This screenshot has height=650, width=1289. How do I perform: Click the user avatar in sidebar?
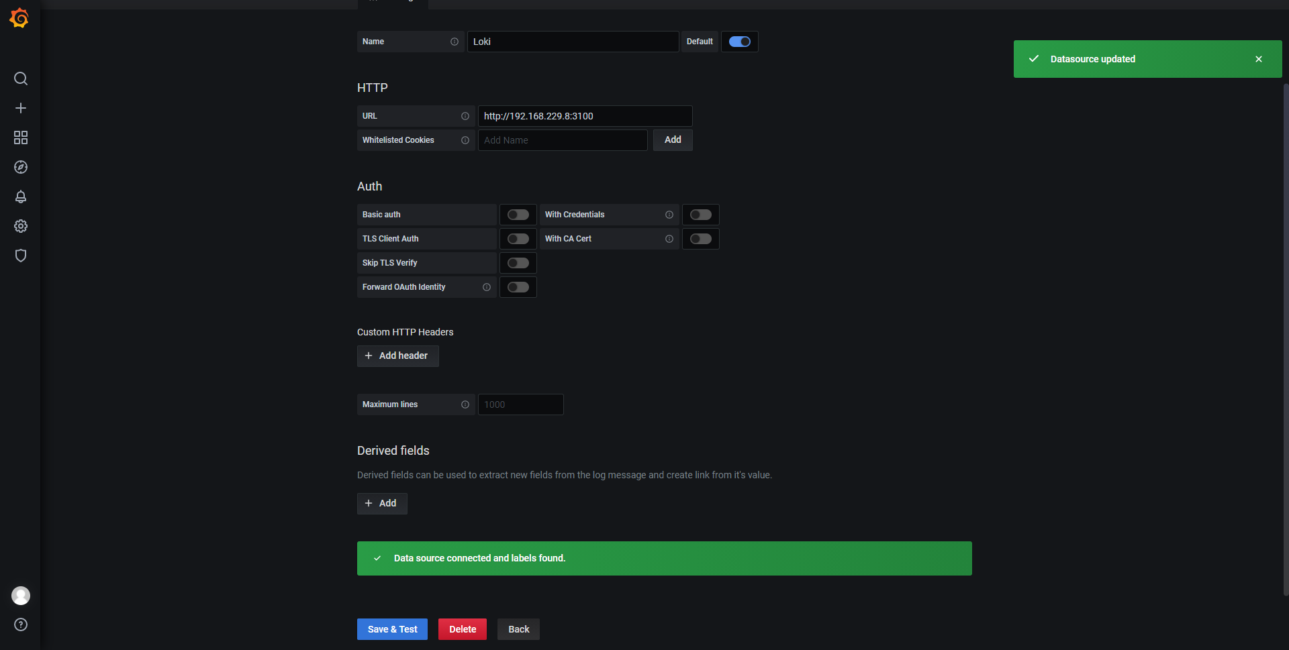click(x=21, y=595)
